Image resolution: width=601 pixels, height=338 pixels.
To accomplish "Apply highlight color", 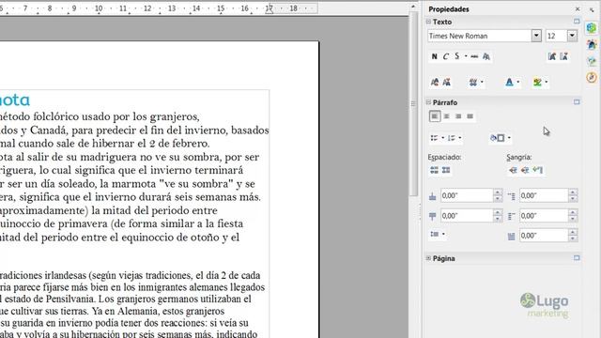I will [537, 82].
